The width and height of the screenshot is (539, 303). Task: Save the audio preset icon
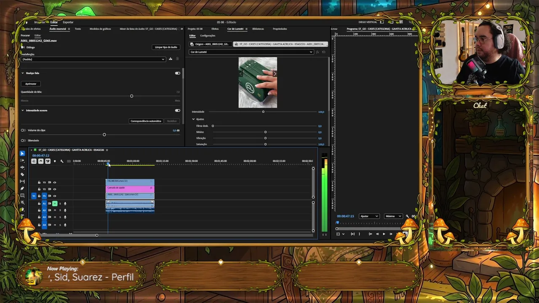point(171,59)
